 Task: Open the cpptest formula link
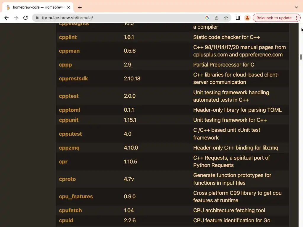point(69,96)
